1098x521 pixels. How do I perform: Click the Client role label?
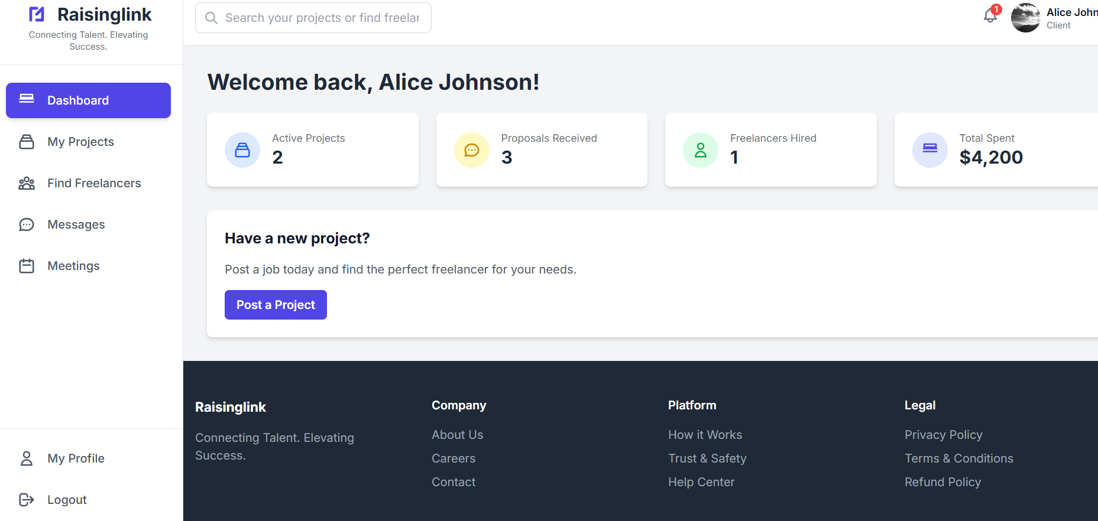pos(1058,25)
